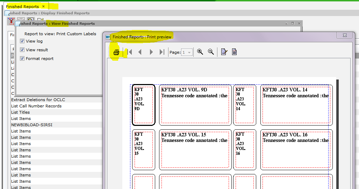Select the List Titles report
Screen dimensions: 359x189
(x=21, y=112)
